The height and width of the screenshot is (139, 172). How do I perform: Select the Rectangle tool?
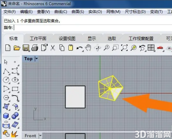[15, 89]
